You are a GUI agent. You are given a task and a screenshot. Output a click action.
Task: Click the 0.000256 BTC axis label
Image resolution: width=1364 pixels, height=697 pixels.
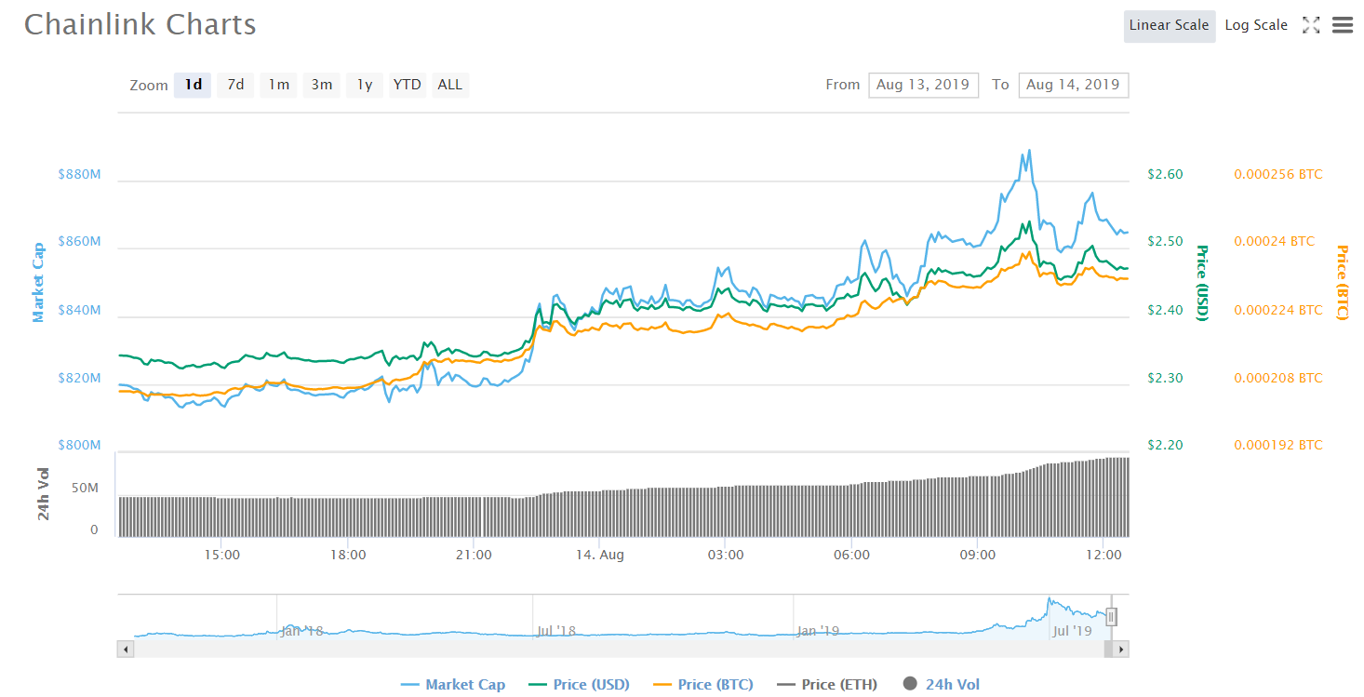[x=1278, y=174]
